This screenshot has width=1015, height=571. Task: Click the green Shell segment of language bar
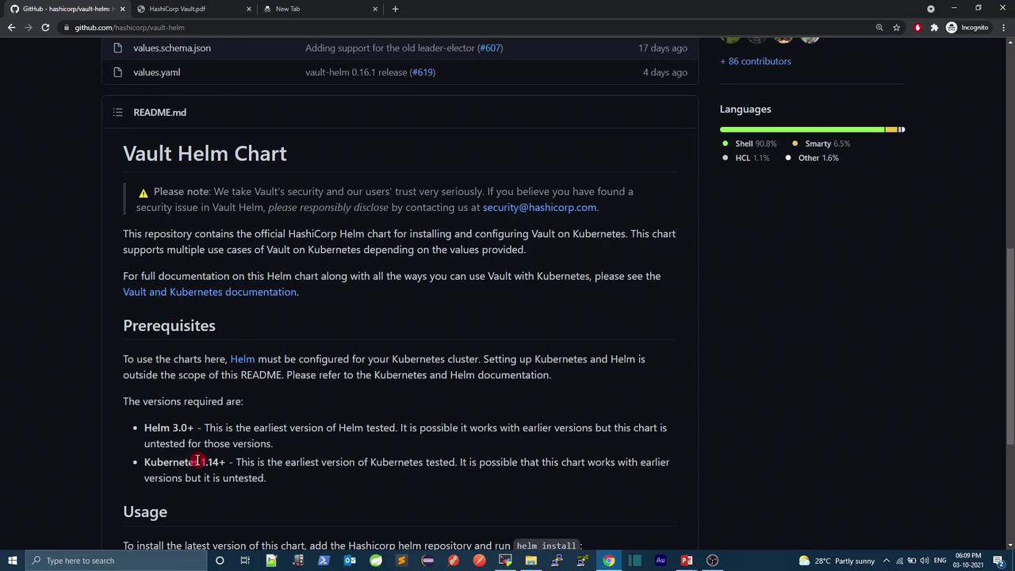point(802,129)
